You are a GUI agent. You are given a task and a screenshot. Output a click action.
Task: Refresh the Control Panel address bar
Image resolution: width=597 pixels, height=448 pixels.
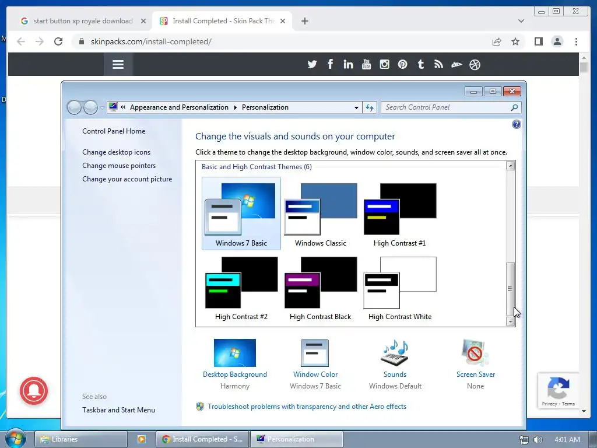pyautogui.click(x=370, y=107)
